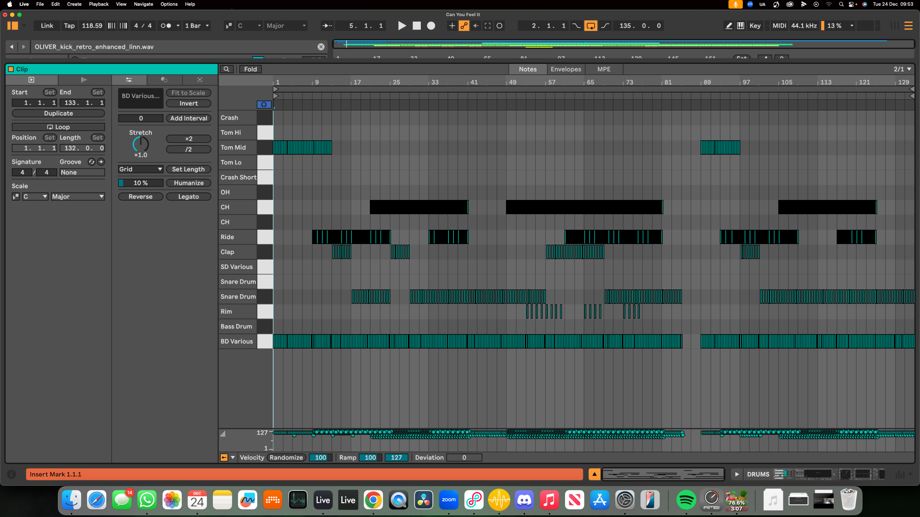Image resolution: width=920 pixels, height=517 pixels.
Task: Toggle the arrangement Loop switch
Action: click(590, 26)
